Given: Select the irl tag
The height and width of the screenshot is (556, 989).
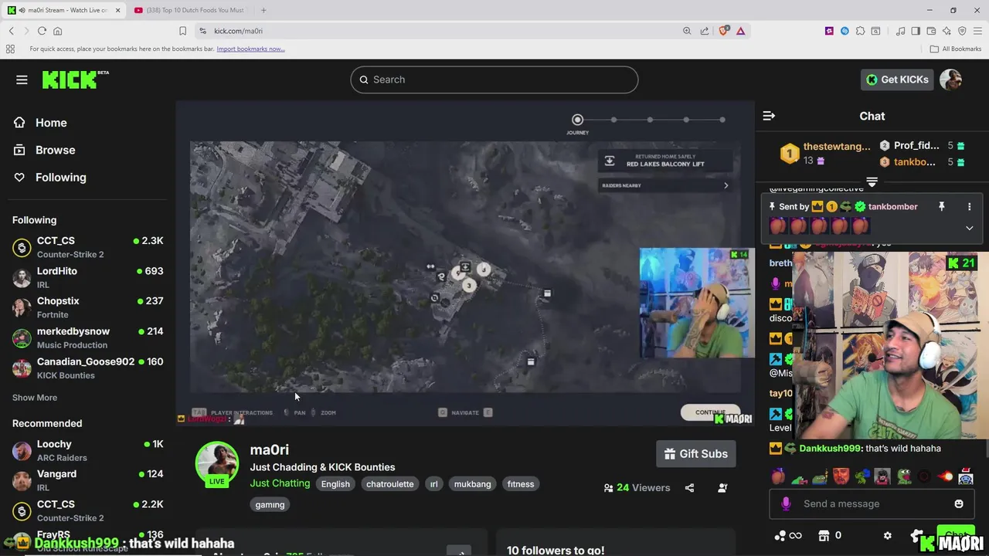Looking at the screenshot, I should [x=433, y=484].
